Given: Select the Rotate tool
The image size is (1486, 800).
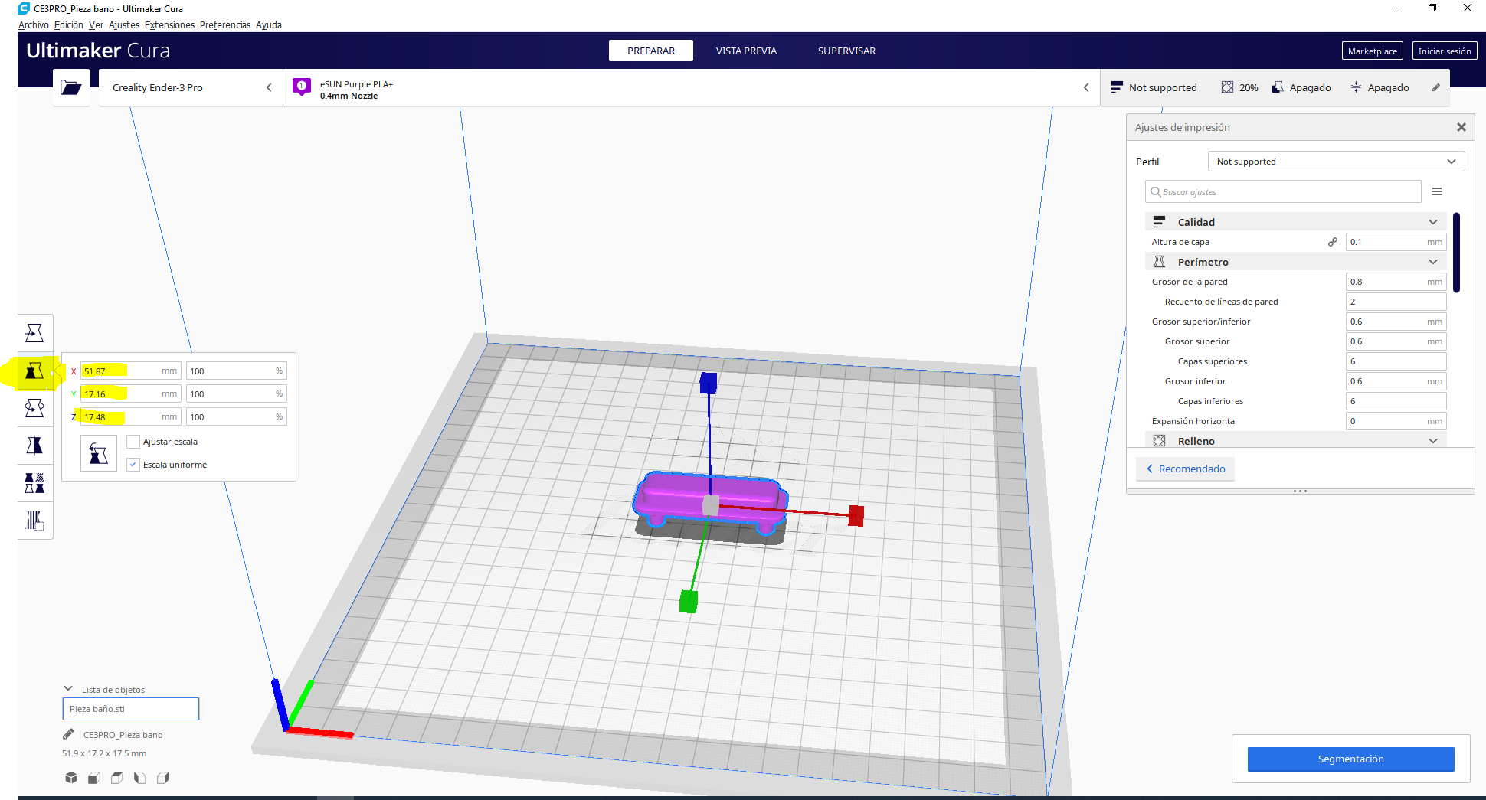Looking at the screenshot, I should (x=34, y=408).
